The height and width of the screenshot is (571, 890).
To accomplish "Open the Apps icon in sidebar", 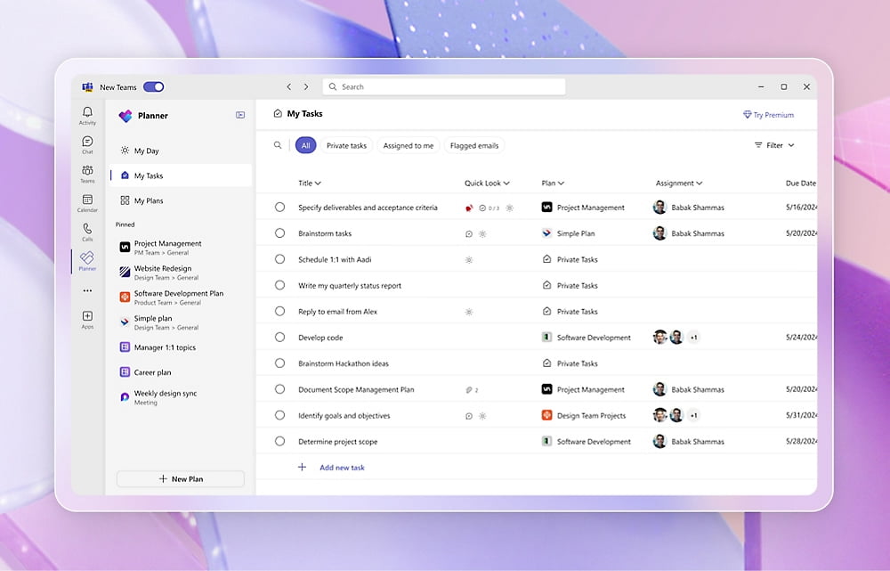I will (x=87, y=318).
